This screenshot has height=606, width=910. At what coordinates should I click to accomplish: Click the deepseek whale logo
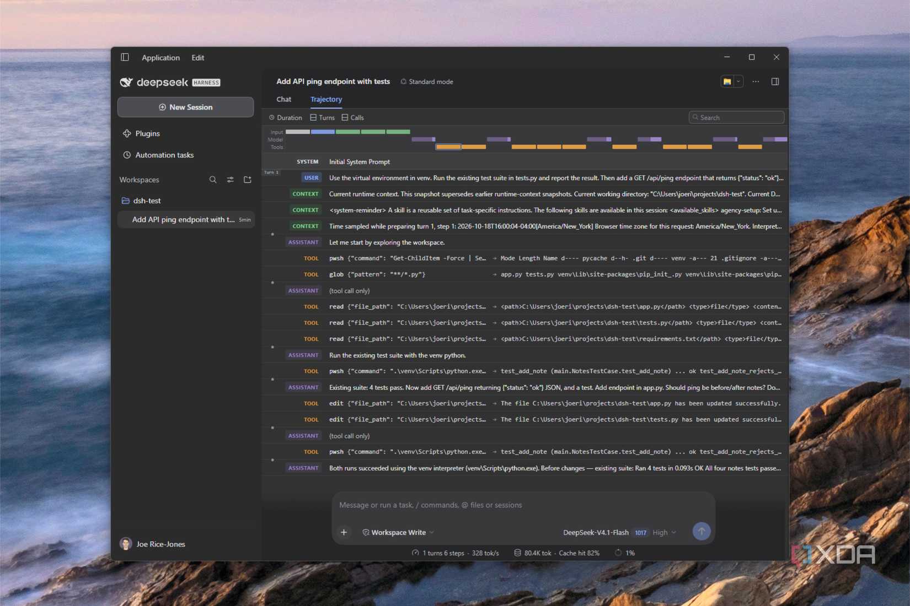pyautogui.click(x=126, y=82)
